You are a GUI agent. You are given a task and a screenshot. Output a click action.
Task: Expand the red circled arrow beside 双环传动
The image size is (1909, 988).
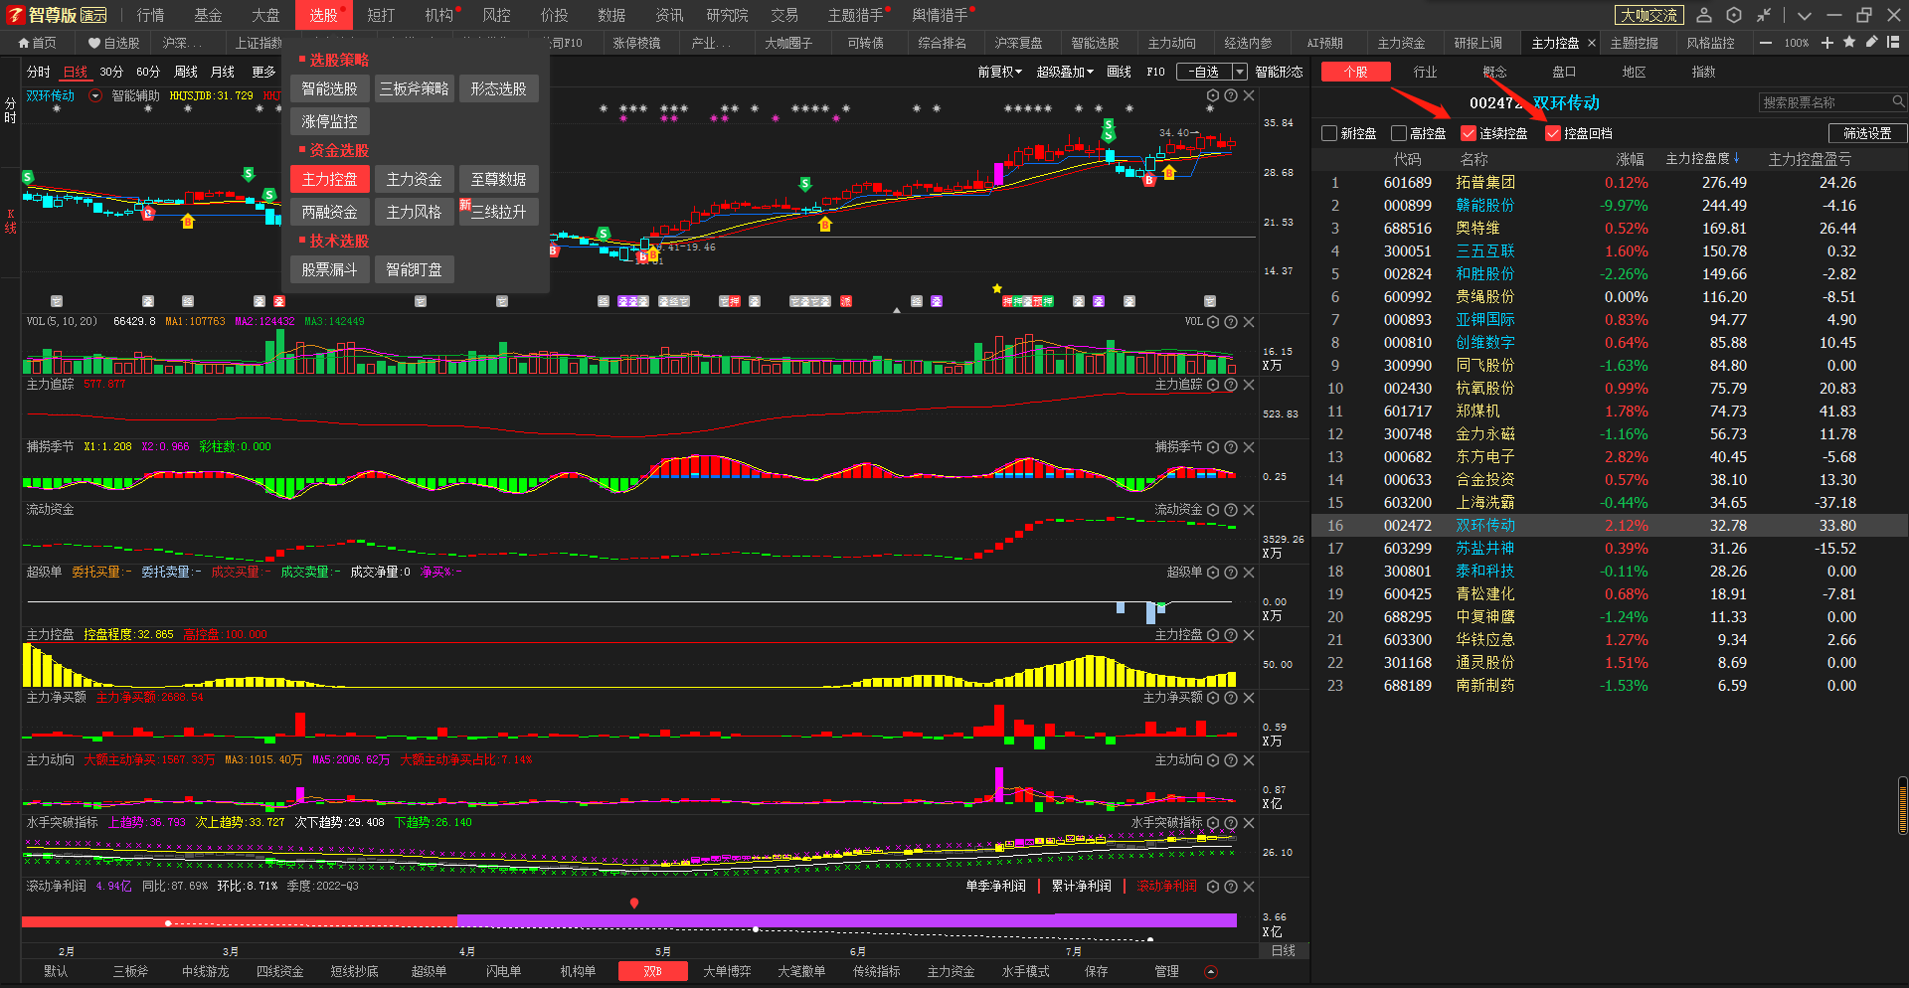95,96
